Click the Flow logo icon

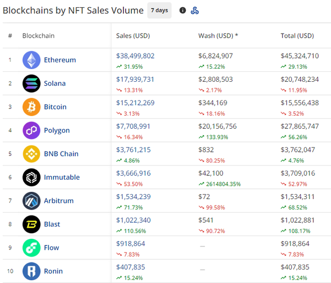coord(31,248)
